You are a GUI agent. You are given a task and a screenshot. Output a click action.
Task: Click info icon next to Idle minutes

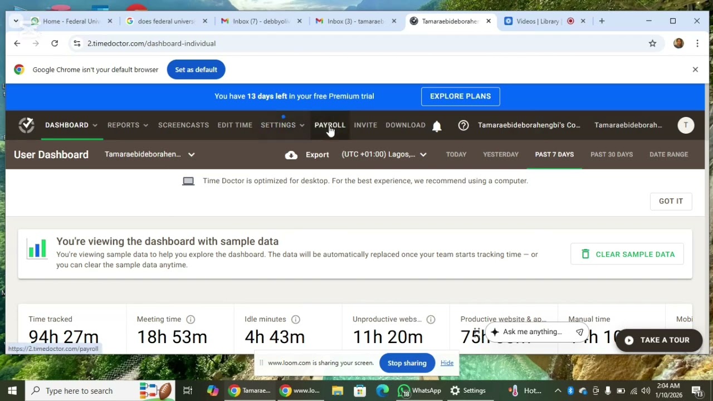(296, 319)
